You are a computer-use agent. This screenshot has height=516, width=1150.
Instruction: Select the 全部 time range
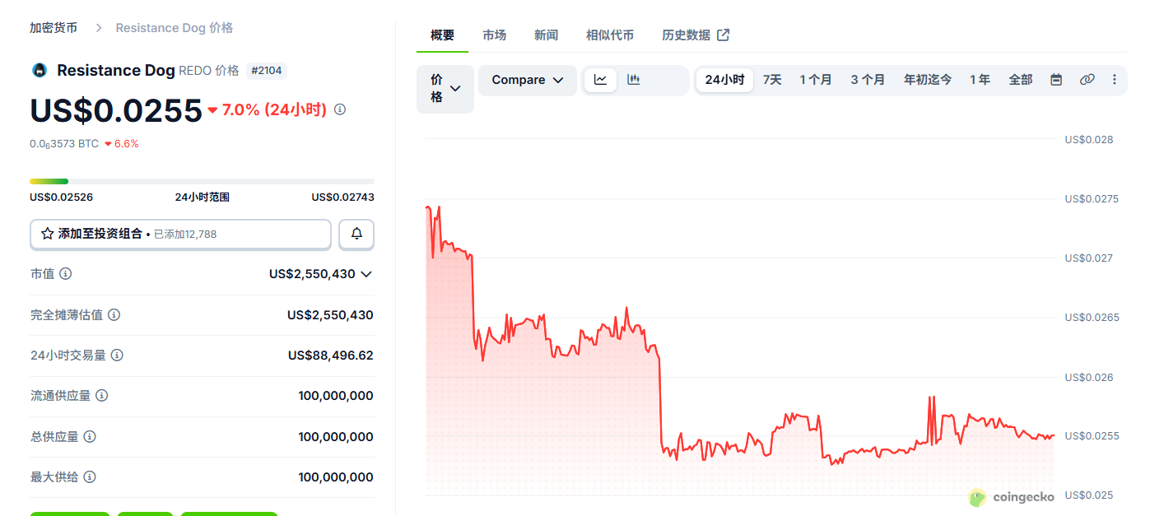point(1021,80)
